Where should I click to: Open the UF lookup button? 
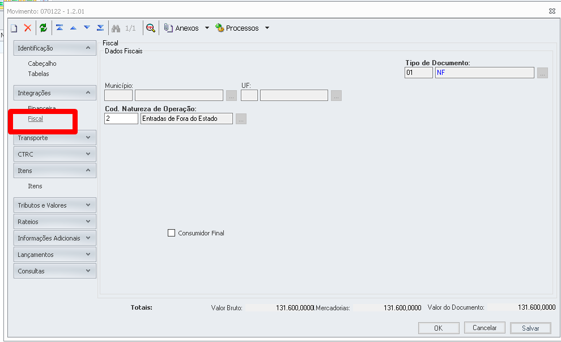tap(336, 96)
